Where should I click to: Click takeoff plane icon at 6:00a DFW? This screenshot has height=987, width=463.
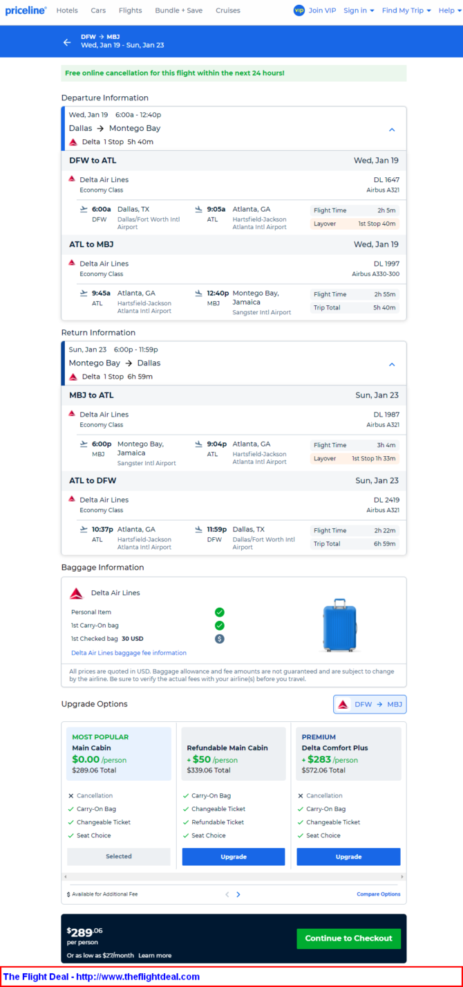84,209
